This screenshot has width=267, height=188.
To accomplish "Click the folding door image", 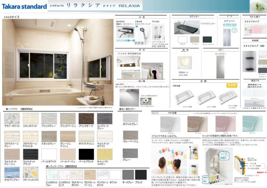I will pos(227,38).
